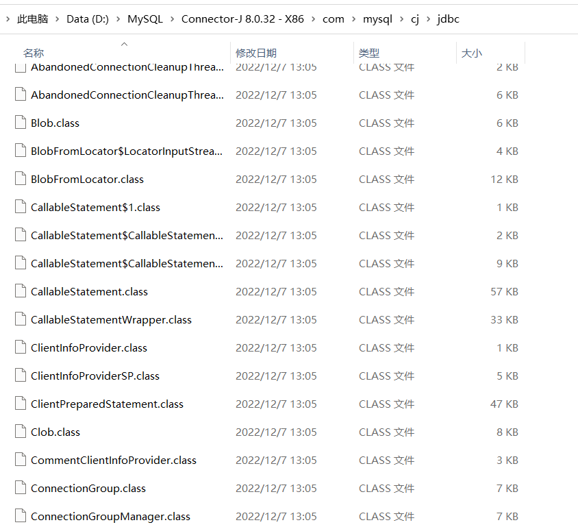Select ClientPreparedStatement.class file name
Screen dimensions: 578x527
108,404
